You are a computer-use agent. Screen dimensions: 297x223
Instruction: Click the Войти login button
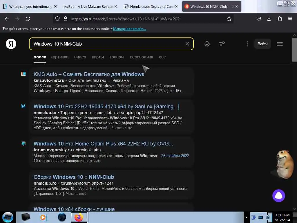coord(262,44)
